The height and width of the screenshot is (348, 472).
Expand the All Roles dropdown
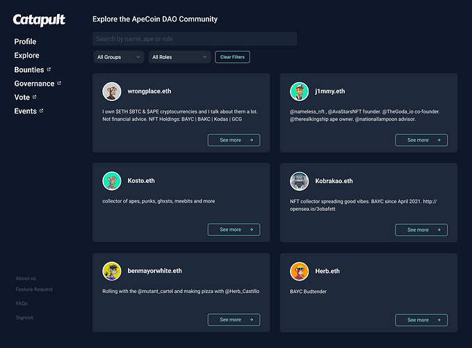point(179,57)
